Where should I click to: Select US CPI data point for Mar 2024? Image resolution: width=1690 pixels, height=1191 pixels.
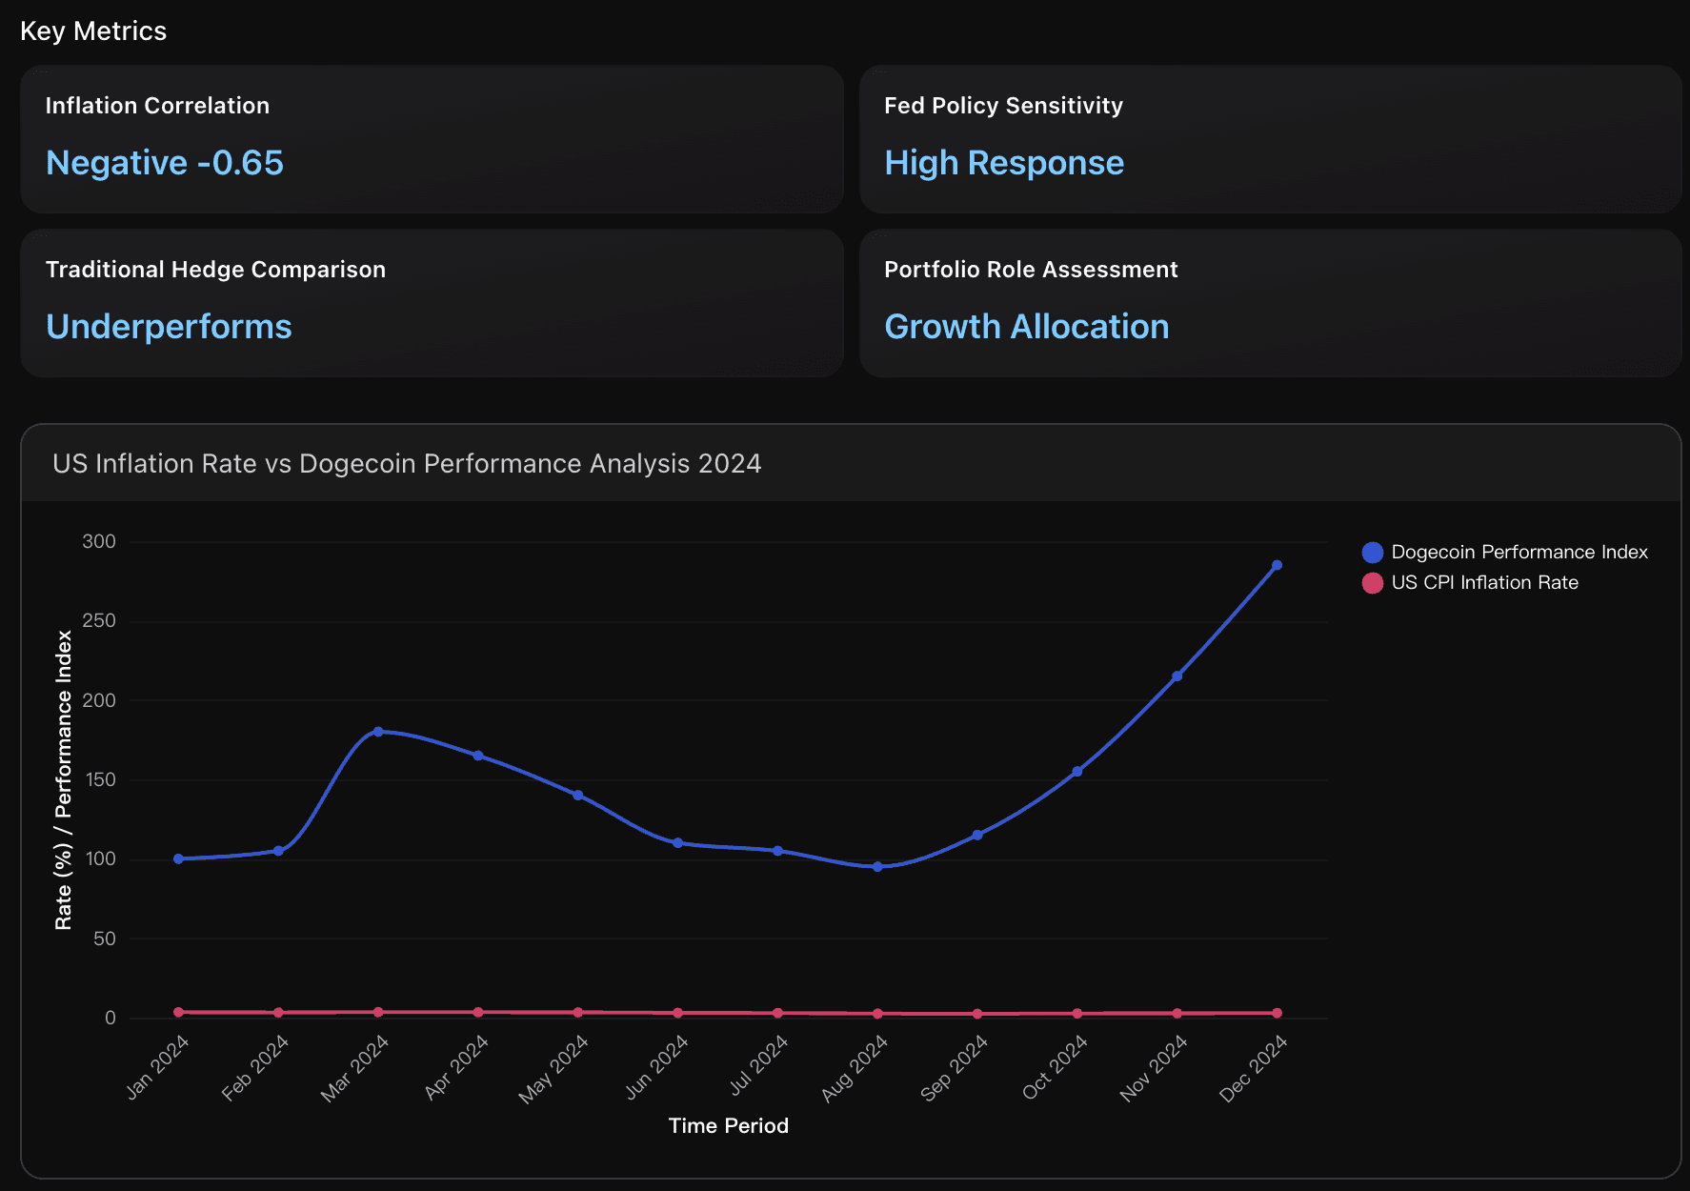pyautogui.click(x=378, y=1012)
